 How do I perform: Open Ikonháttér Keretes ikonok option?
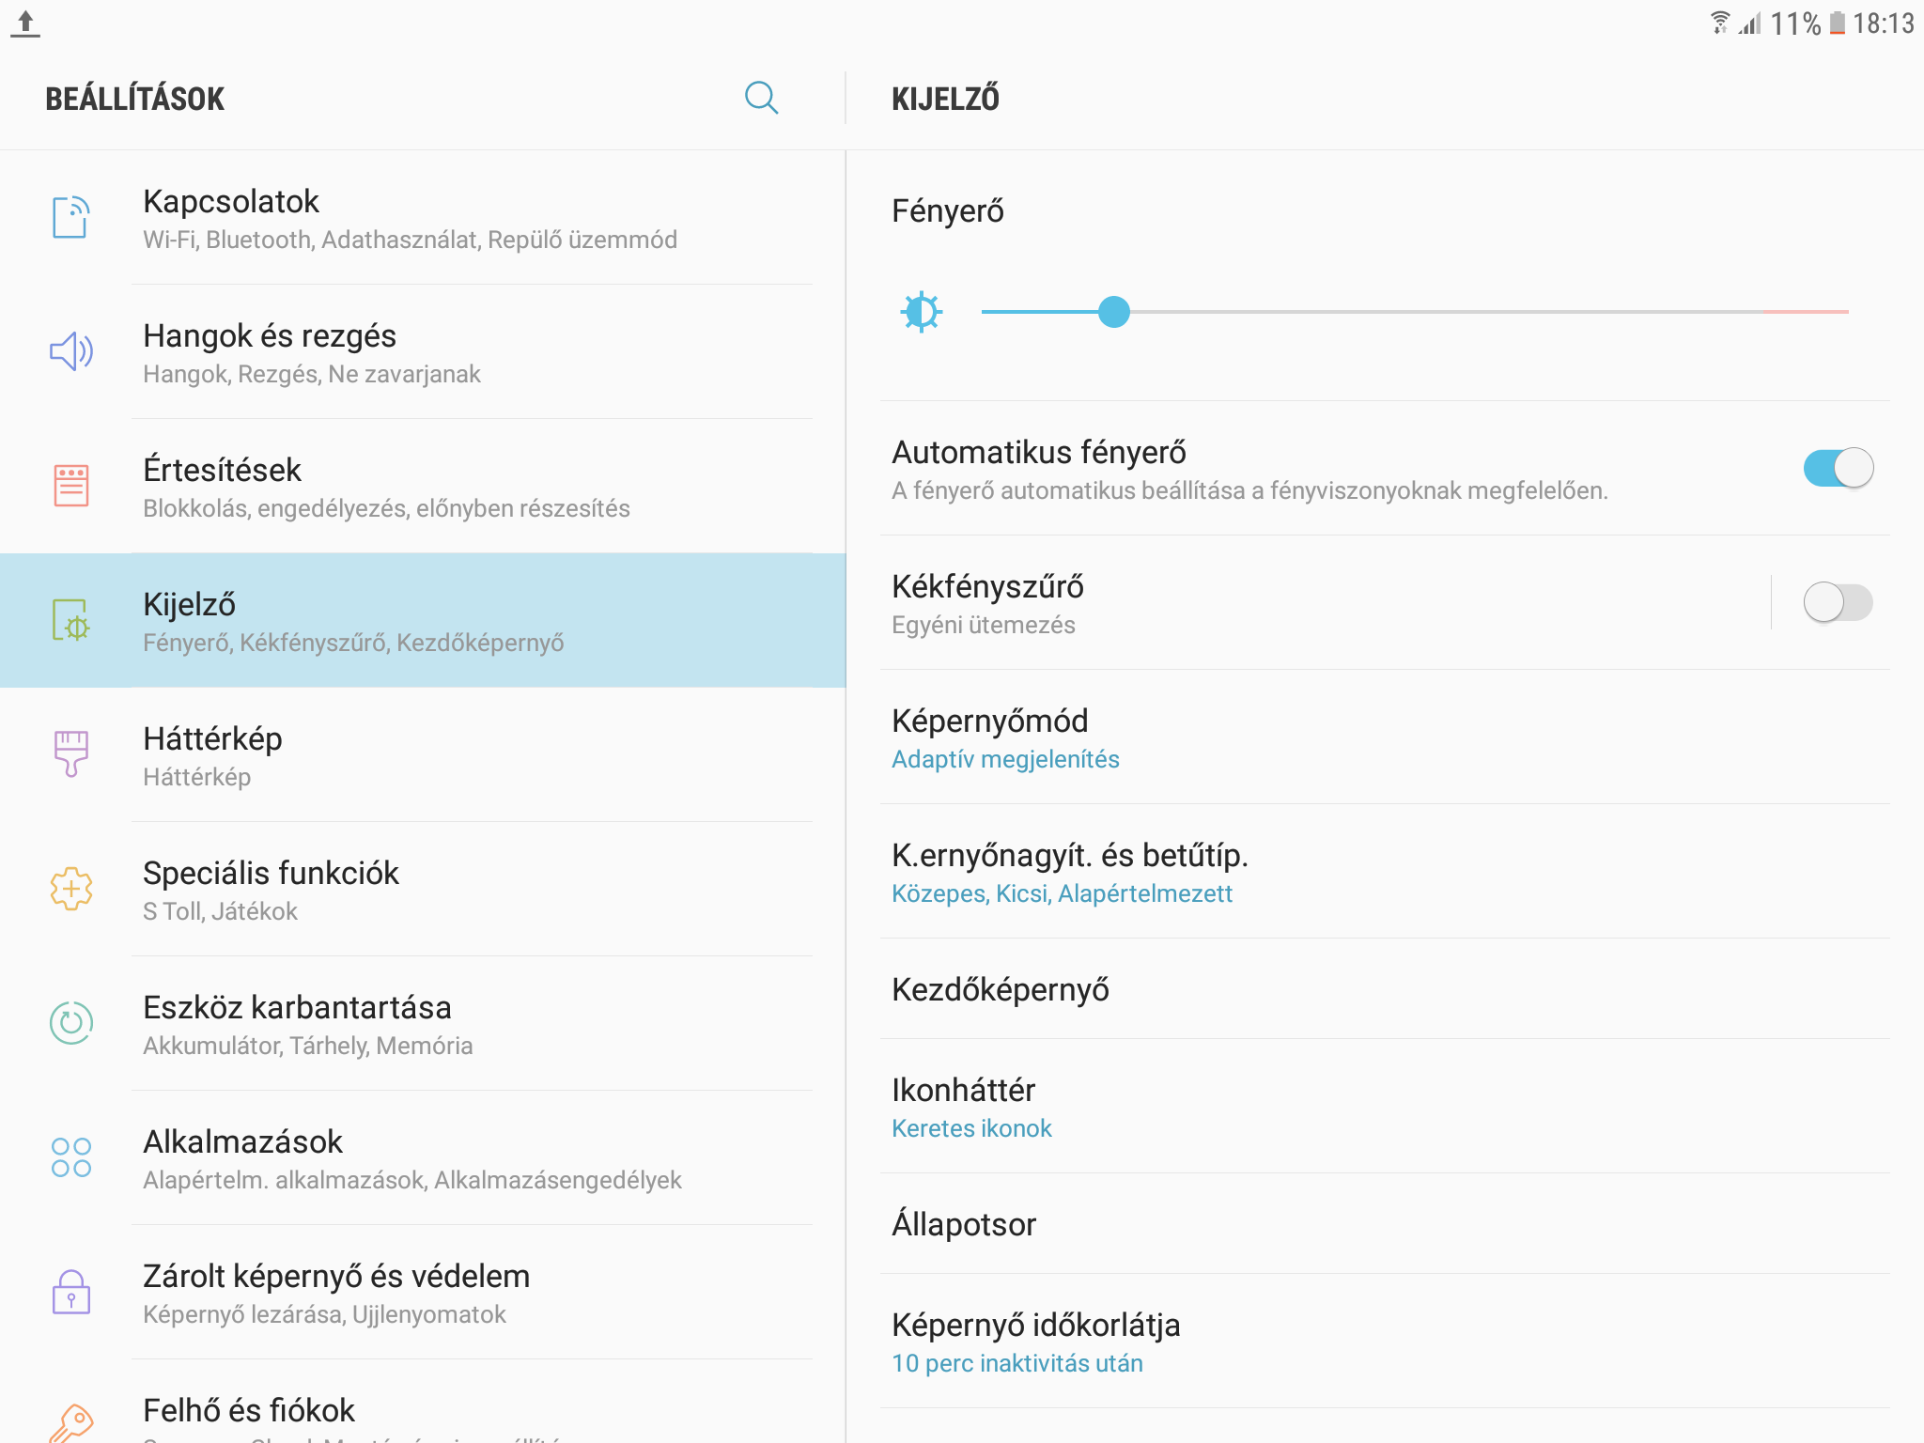pos(1385,1107)
